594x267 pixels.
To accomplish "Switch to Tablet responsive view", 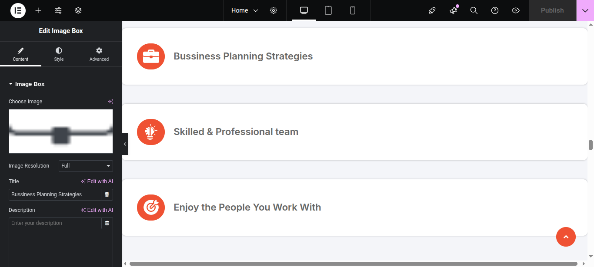I will [x=328, y=10].
